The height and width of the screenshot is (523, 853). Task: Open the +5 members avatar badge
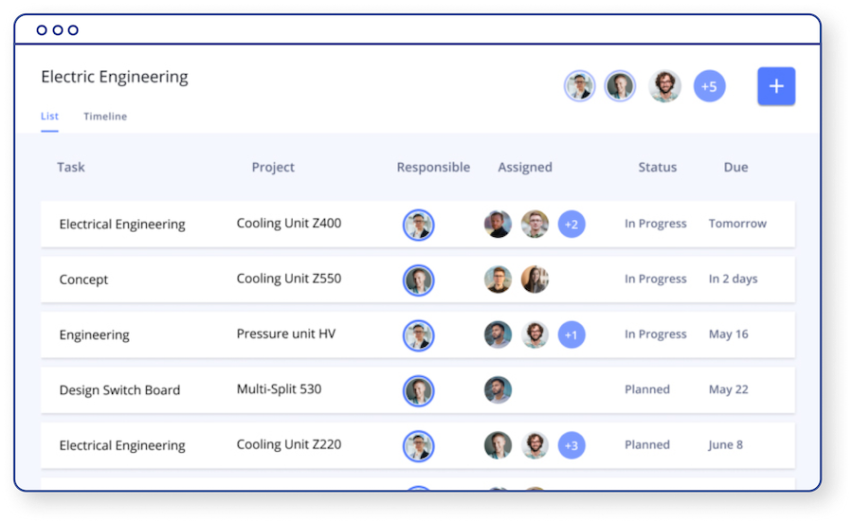pos(709,87)
